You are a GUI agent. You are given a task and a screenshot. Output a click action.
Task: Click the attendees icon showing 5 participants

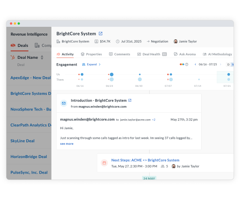[x=162, y=166]
